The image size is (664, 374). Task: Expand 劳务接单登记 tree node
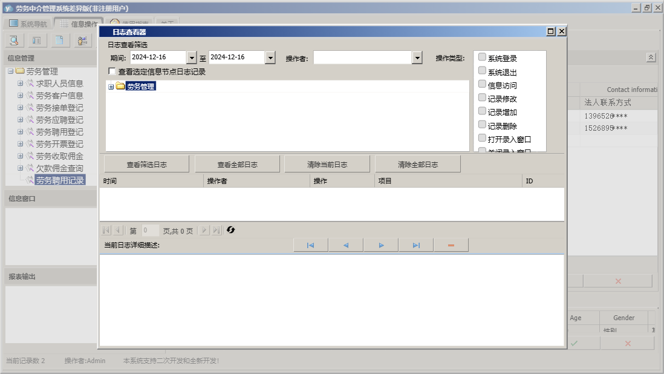pos(20,108)
